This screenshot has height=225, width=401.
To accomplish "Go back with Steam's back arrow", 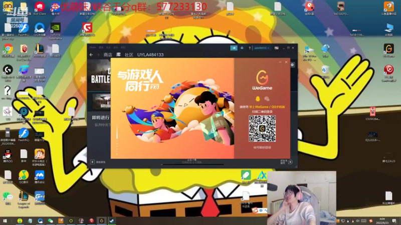I will tap(91, 54).
